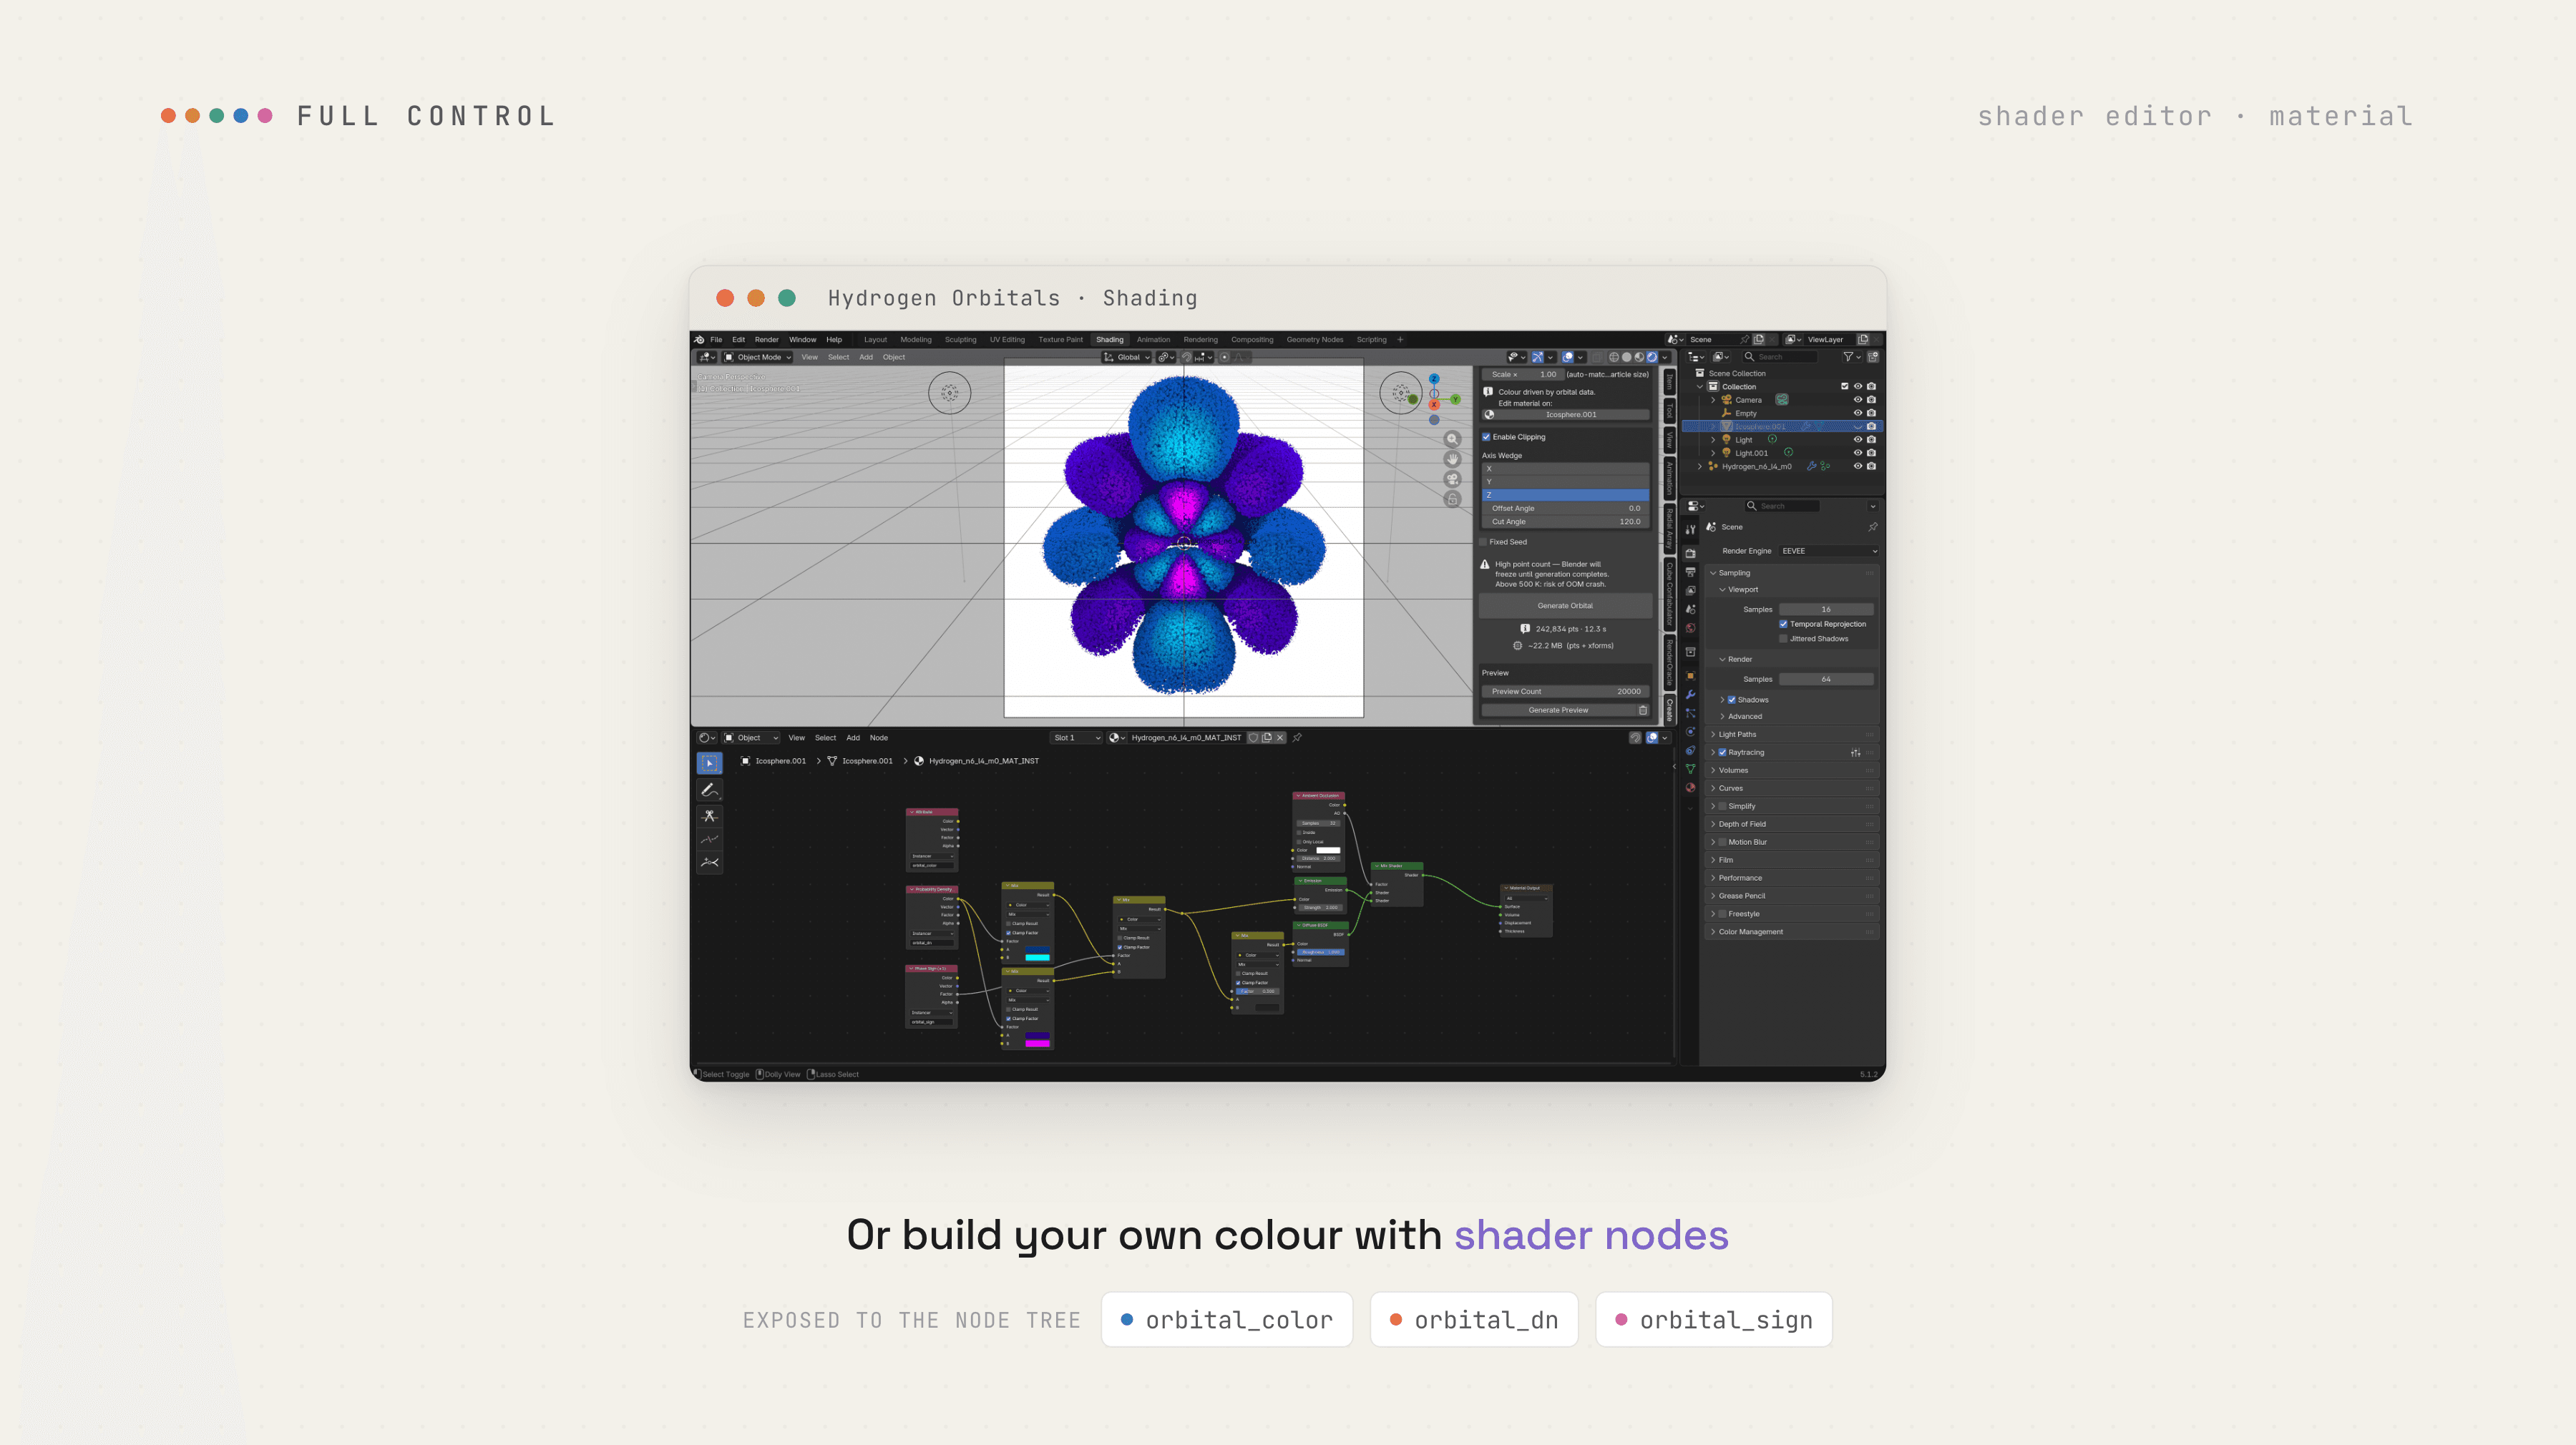2576x1445 pixels.
Task: Select the Annotate pencil tool in node editor
Action: [709, 790]
